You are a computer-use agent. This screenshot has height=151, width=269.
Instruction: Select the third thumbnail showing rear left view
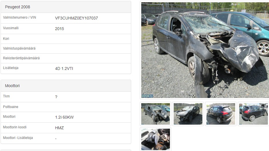point(220,114)
